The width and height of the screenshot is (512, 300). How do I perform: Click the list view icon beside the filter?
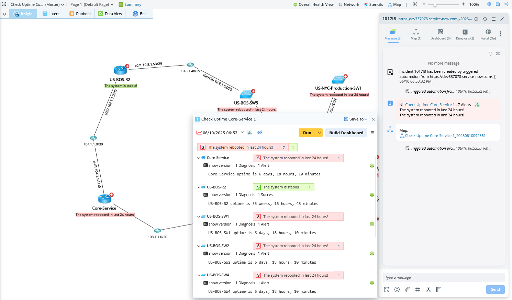coord(498,54)
